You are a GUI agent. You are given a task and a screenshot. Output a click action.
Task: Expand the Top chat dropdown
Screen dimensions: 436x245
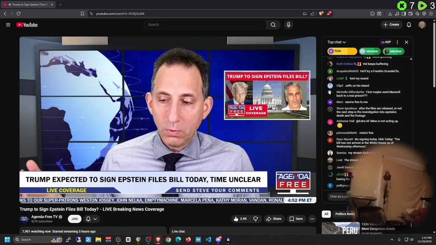pyautogui.click(x=337, y=42)
